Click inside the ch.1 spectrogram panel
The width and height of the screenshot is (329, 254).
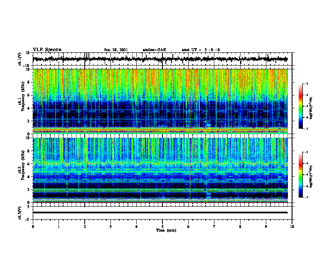click(x=160, y=101)
